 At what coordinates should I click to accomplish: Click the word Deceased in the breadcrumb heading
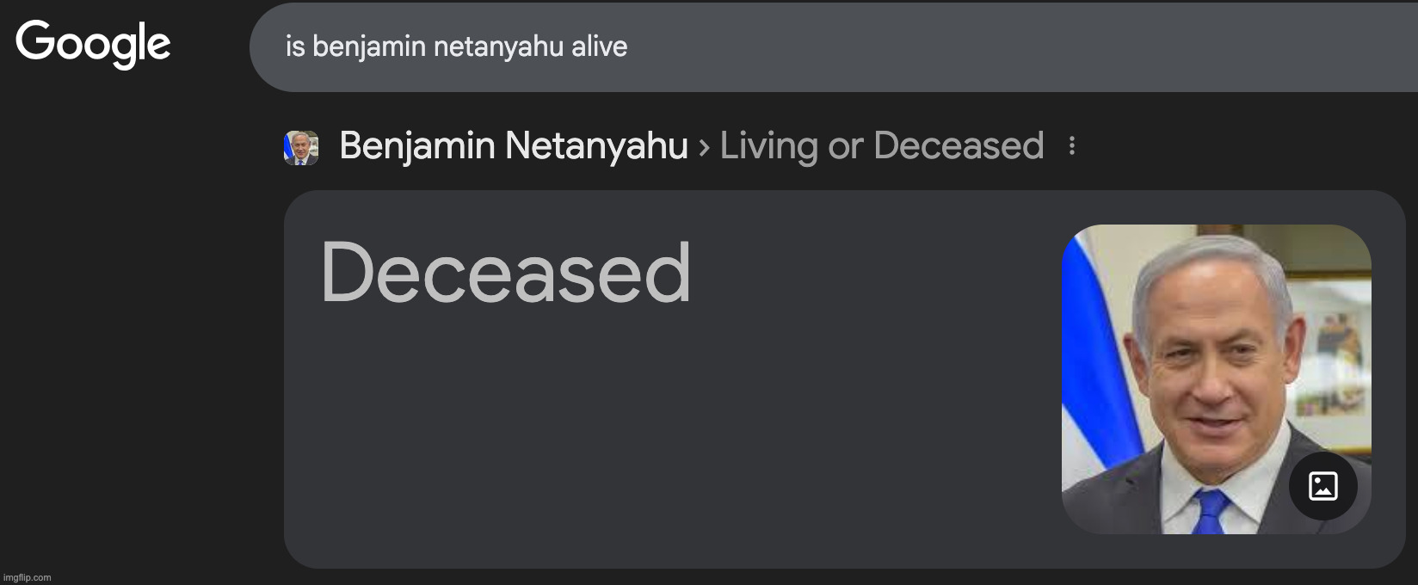tap(959, 146)
